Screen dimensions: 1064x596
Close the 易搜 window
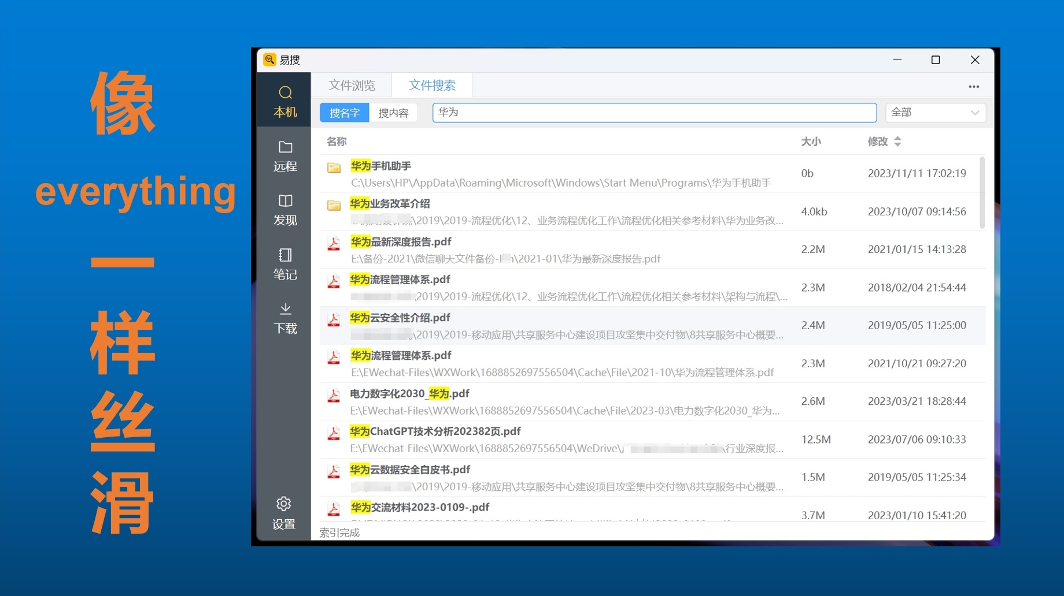coord(975,59)
